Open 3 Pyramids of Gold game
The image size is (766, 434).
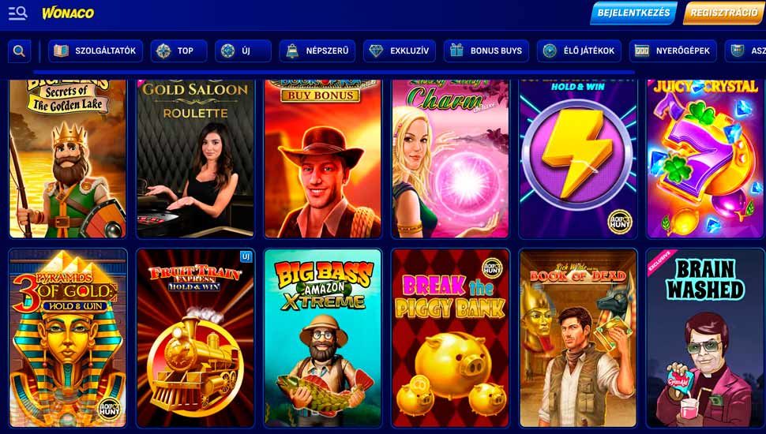(x=68, y=339)
